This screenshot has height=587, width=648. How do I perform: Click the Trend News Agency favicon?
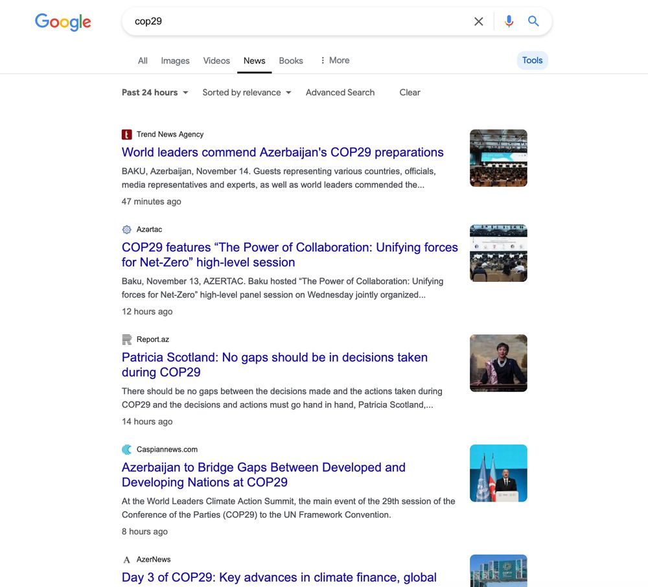pos(126,134)
